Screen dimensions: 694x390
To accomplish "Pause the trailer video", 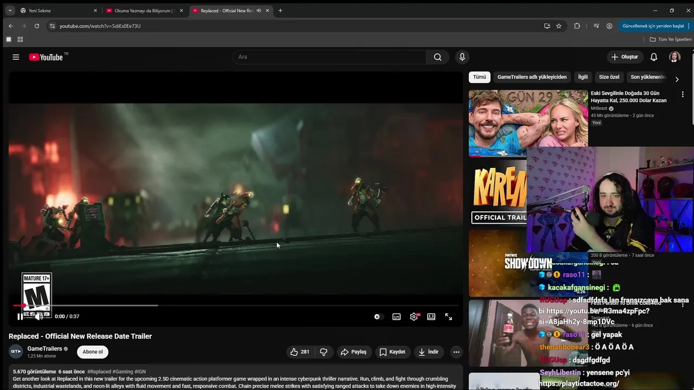I will 20,317.
